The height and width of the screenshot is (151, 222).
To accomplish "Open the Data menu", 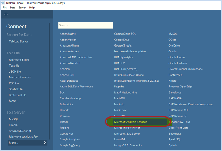I will click(13, 8).
